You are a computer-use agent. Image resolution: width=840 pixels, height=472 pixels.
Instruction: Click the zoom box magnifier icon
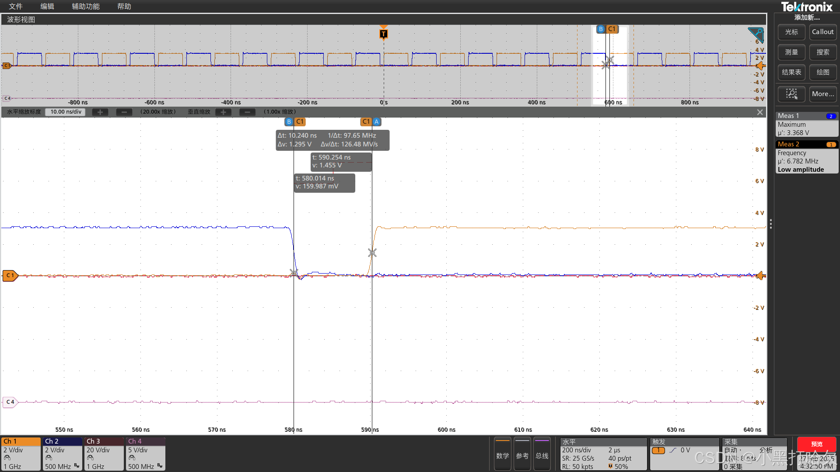coord(791,94)
